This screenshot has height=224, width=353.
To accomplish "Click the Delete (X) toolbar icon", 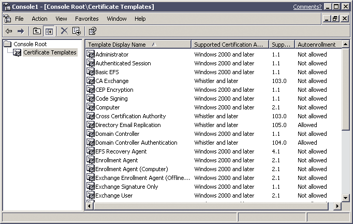I will tap(64, 31).
